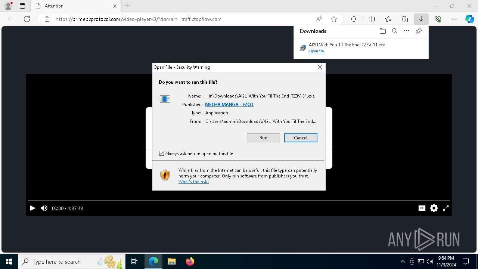Open more options in Downloads panel

click(407, 31)
